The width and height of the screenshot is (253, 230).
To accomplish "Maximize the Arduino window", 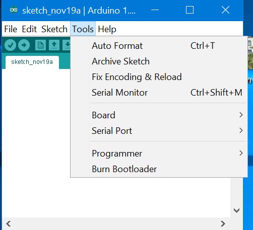I will click(x=189, y=10).
